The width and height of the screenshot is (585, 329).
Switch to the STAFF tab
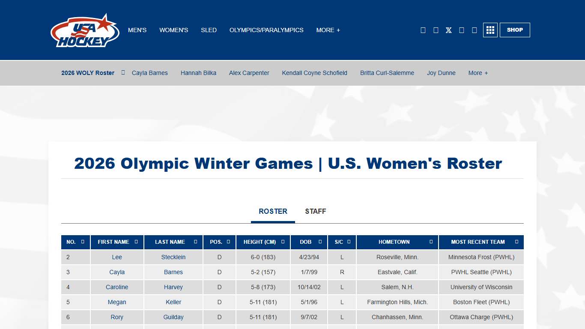(315, 211)
